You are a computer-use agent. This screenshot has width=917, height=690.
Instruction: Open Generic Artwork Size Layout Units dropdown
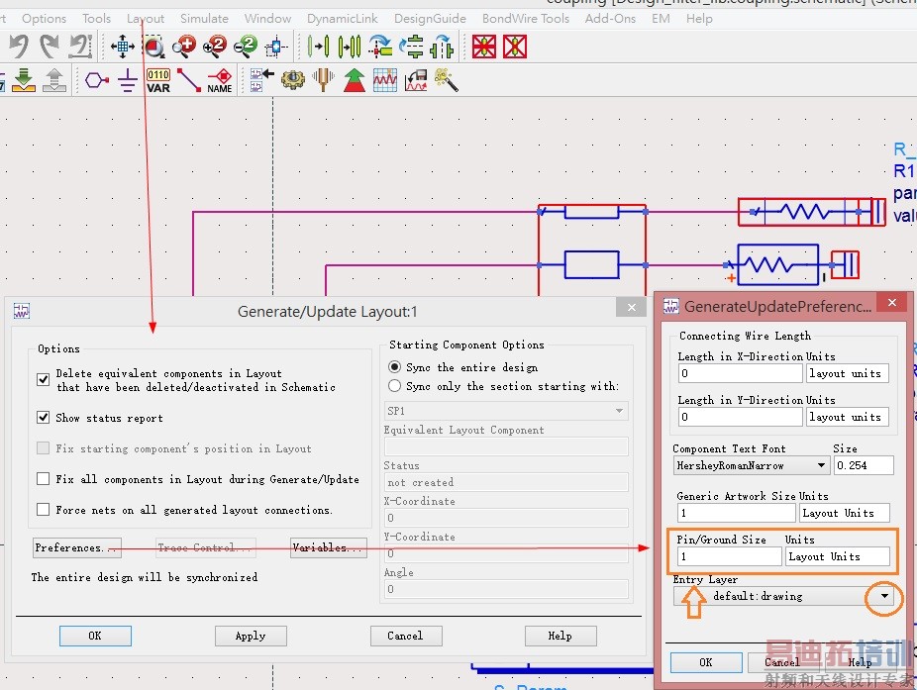[x=845, y=513]
